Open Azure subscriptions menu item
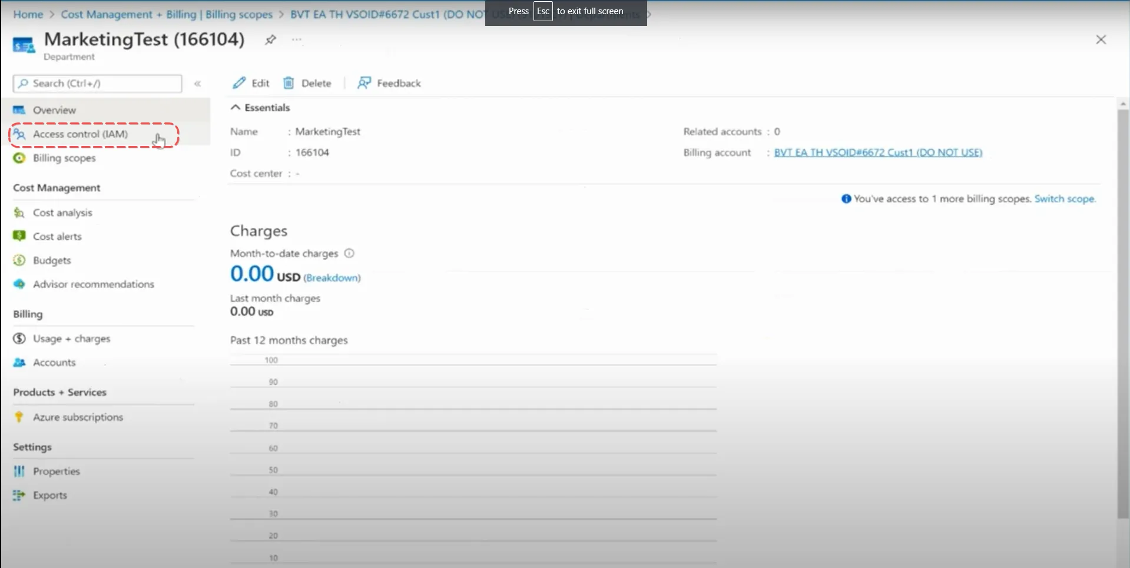The width and height of the screenshot is (1130, 568). (x=78, y=417)
